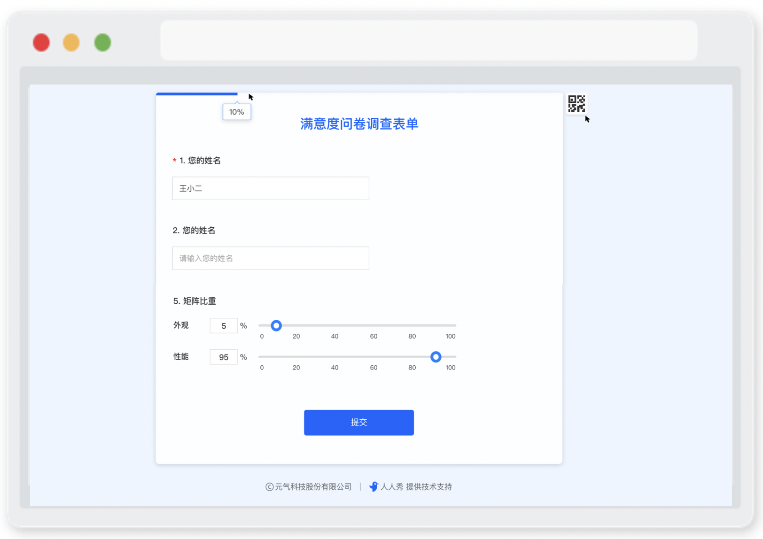Click the 10% progress tooltip

pyautogui.click(x=237, y=112)
